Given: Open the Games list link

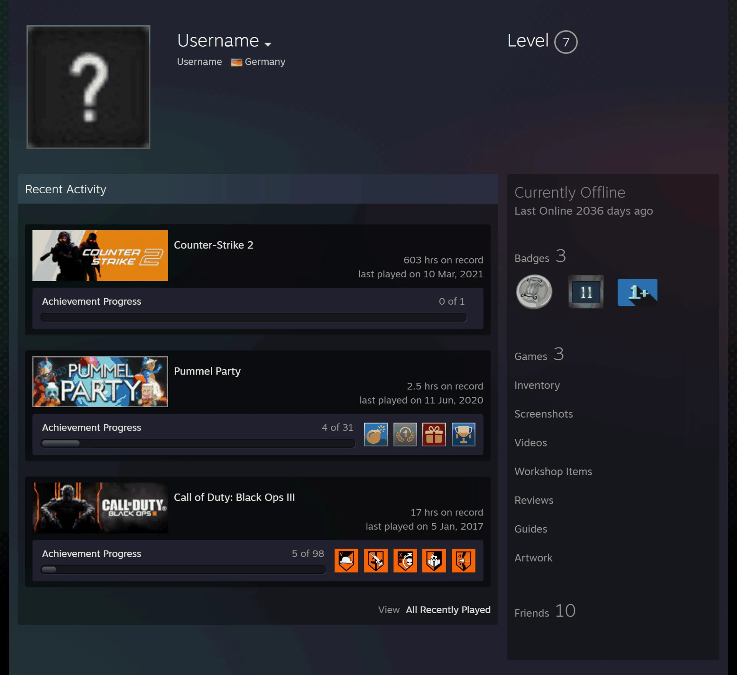Looking at the screenshot, I should coord(539,355).
